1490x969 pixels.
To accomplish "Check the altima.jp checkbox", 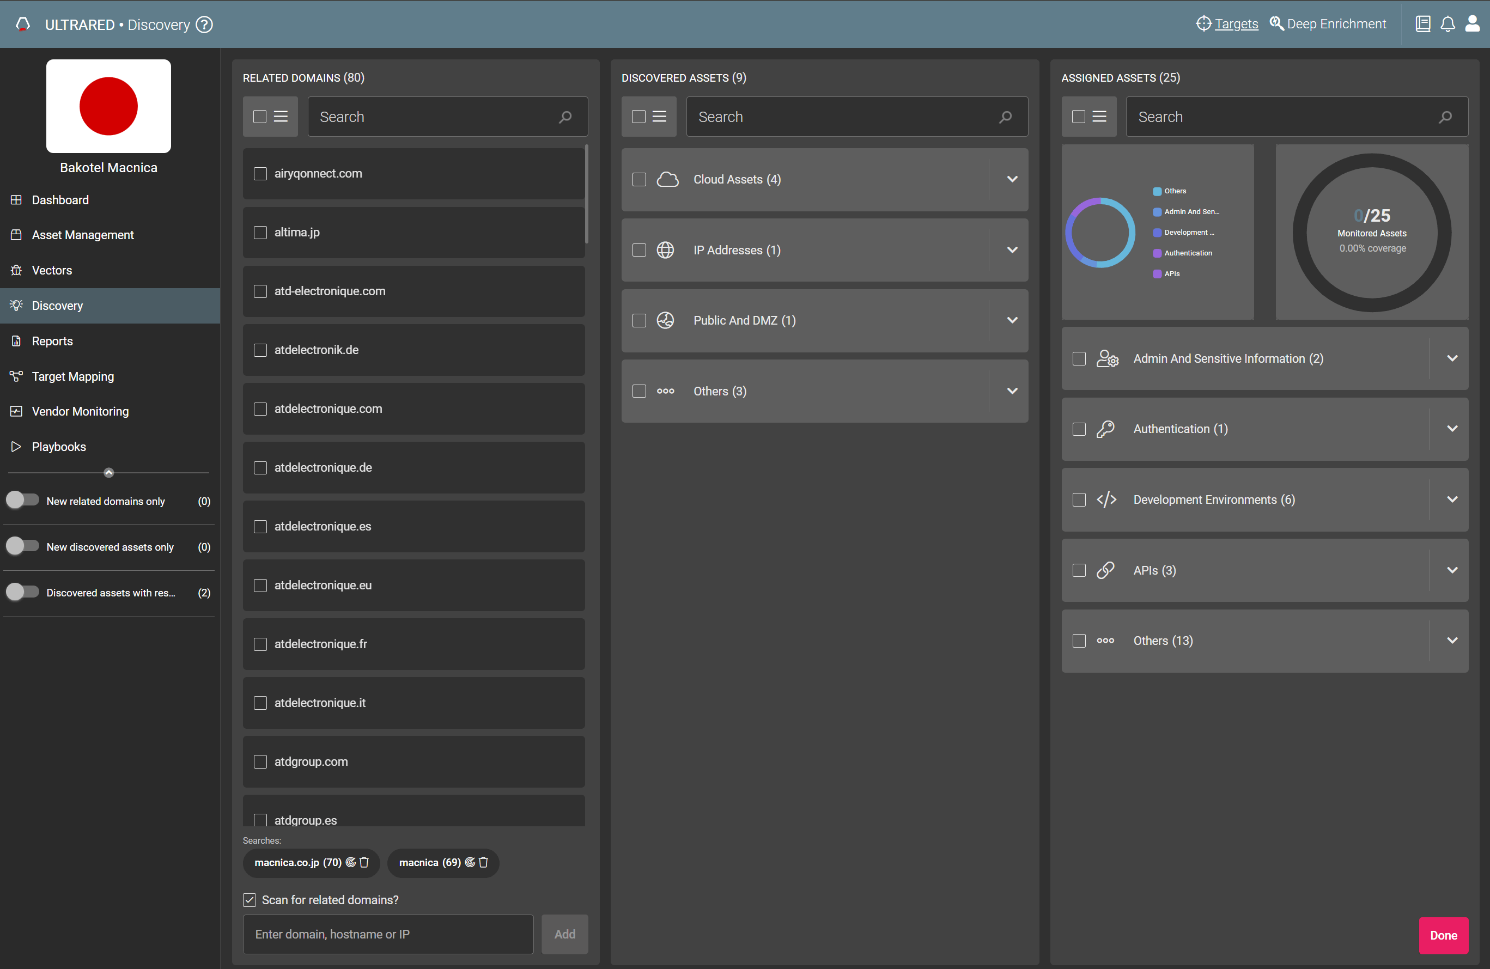I will click(260, 232).
